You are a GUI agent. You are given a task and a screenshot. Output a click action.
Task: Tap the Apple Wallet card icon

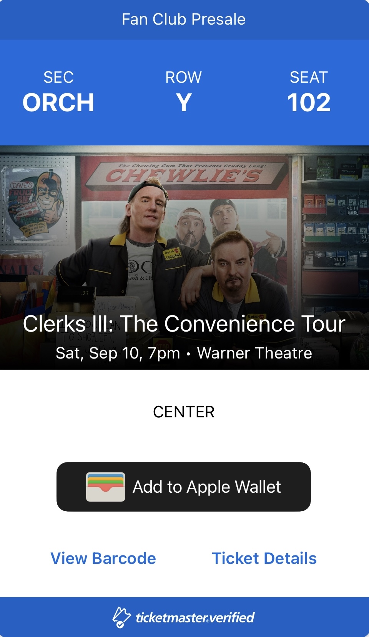[106, 487]
